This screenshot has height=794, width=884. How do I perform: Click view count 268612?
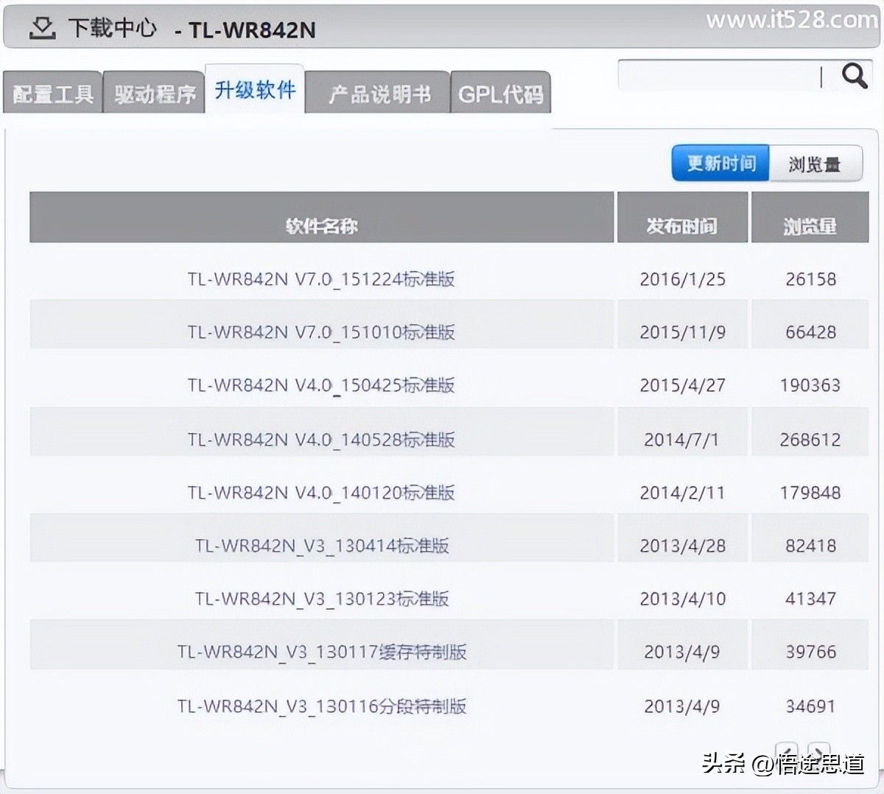coord(810,440)
